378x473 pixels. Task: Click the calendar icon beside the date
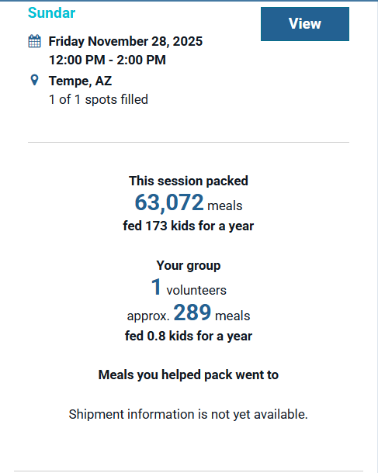[34, 41]
